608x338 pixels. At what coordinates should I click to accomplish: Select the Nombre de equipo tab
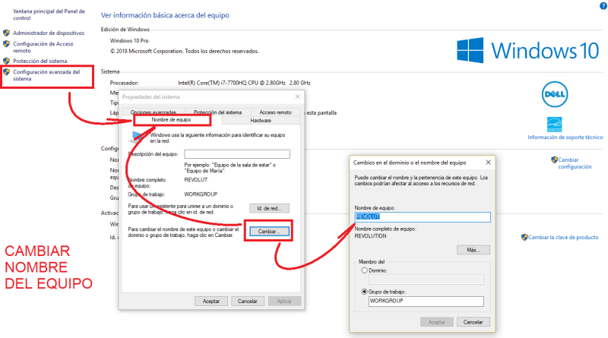tap(171, 120)
